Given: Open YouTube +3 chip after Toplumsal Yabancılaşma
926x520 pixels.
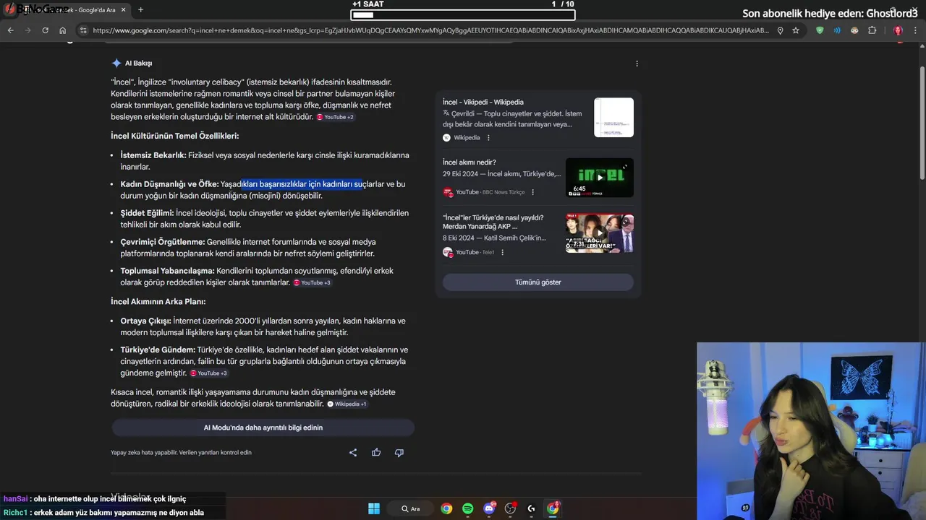Looking at the screenshot, I should point(313,282).
